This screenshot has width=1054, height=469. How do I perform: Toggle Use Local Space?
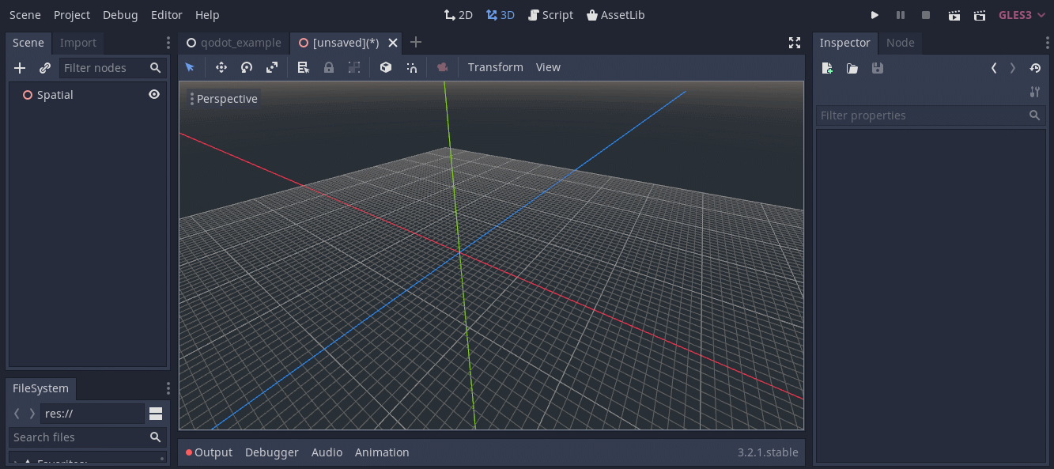pos(386,67)
